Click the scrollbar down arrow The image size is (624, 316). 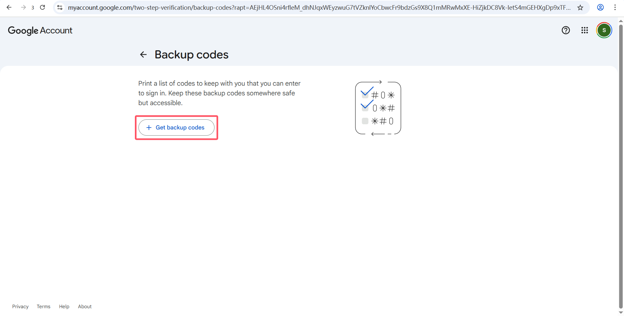[621, 312]
